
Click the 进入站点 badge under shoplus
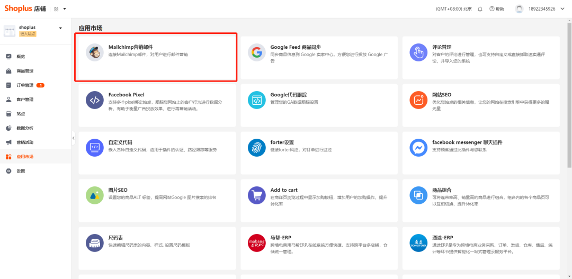point(28,34)
